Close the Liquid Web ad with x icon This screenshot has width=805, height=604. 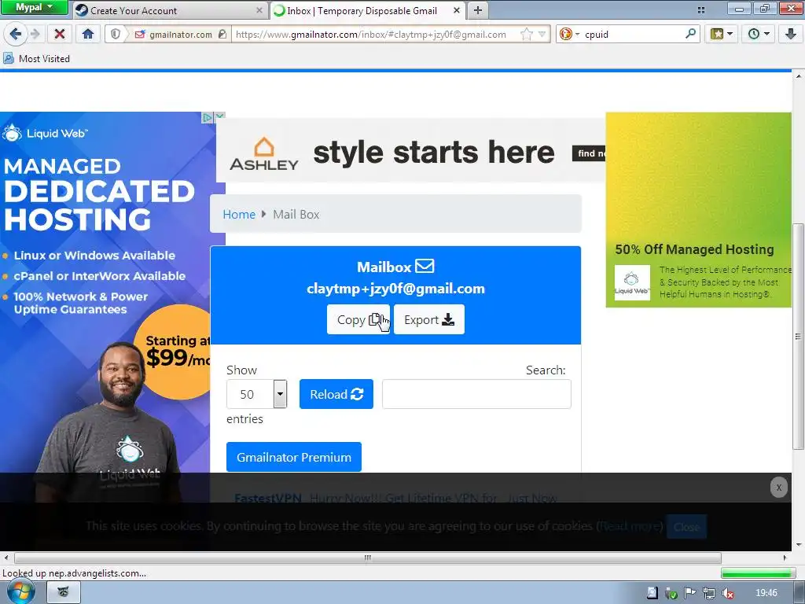click(220, 116)
